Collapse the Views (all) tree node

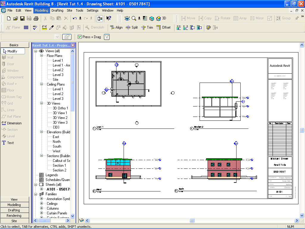coord(36,51)
